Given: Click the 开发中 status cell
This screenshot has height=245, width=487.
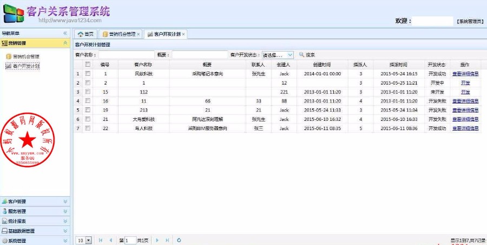Looking at the screenshot, I should (x=437, y=83).
